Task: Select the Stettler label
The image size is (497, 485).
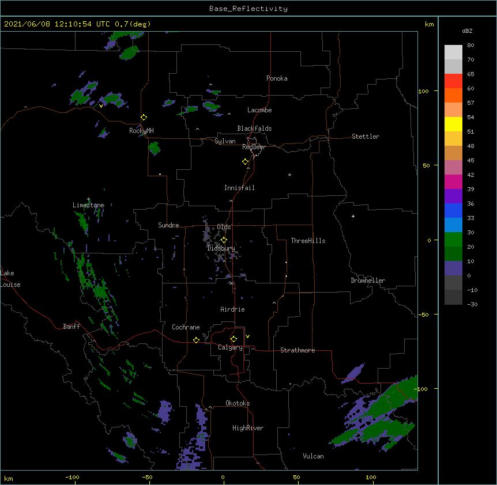Action: coord(366,137)
